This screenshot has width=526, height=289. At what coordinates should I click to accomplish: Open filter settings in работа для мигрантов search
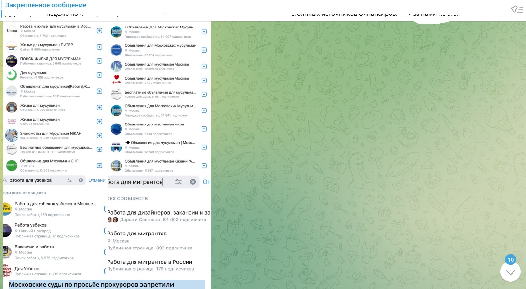178,182
